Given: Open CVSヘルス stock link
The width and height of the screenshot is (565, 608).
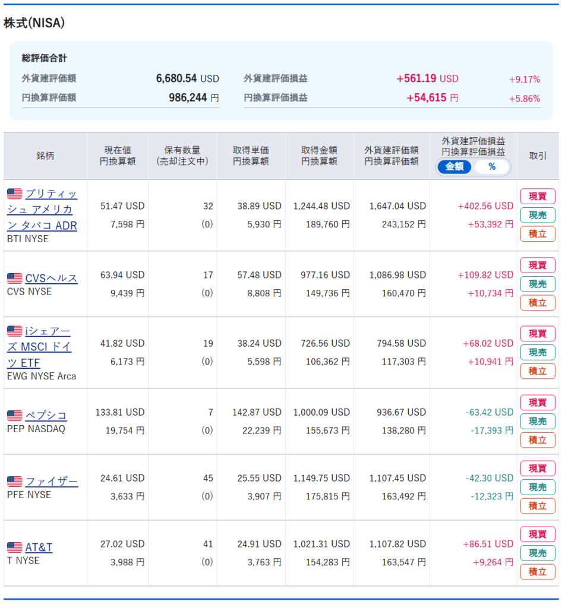Looking at the screenshot, I should coord(51,278).
